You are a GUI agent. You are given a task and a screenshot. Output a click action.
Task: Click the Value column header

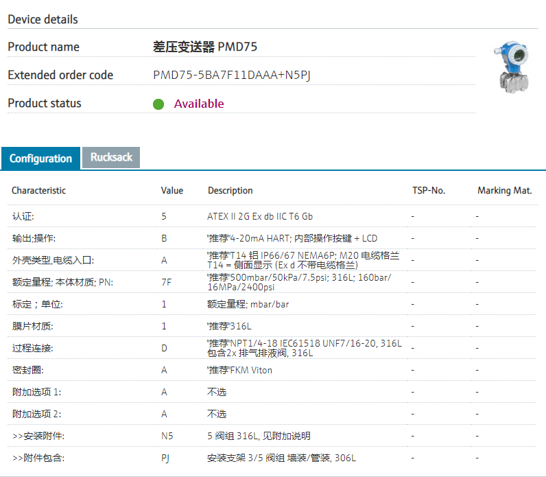point(172,191)
